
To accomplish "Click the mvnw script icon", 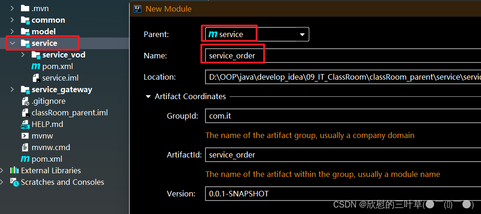I will (25, 136).
